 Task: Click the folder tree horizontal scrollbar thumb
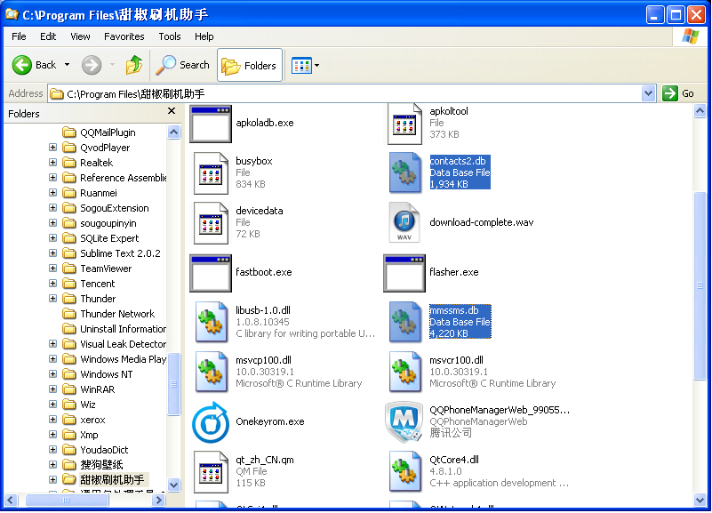(67, 501)
